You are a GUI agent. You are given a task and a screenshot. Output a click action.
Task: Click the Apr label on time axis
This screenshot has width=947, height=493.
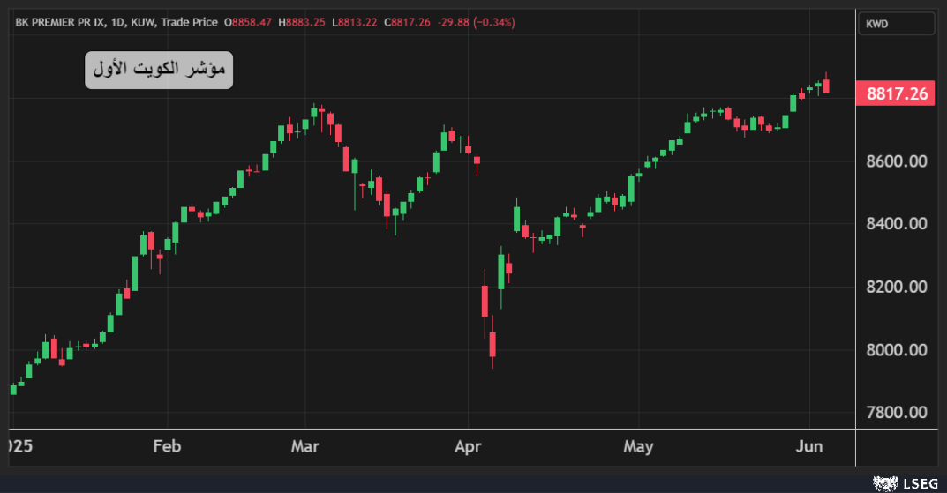pos(469,446)
